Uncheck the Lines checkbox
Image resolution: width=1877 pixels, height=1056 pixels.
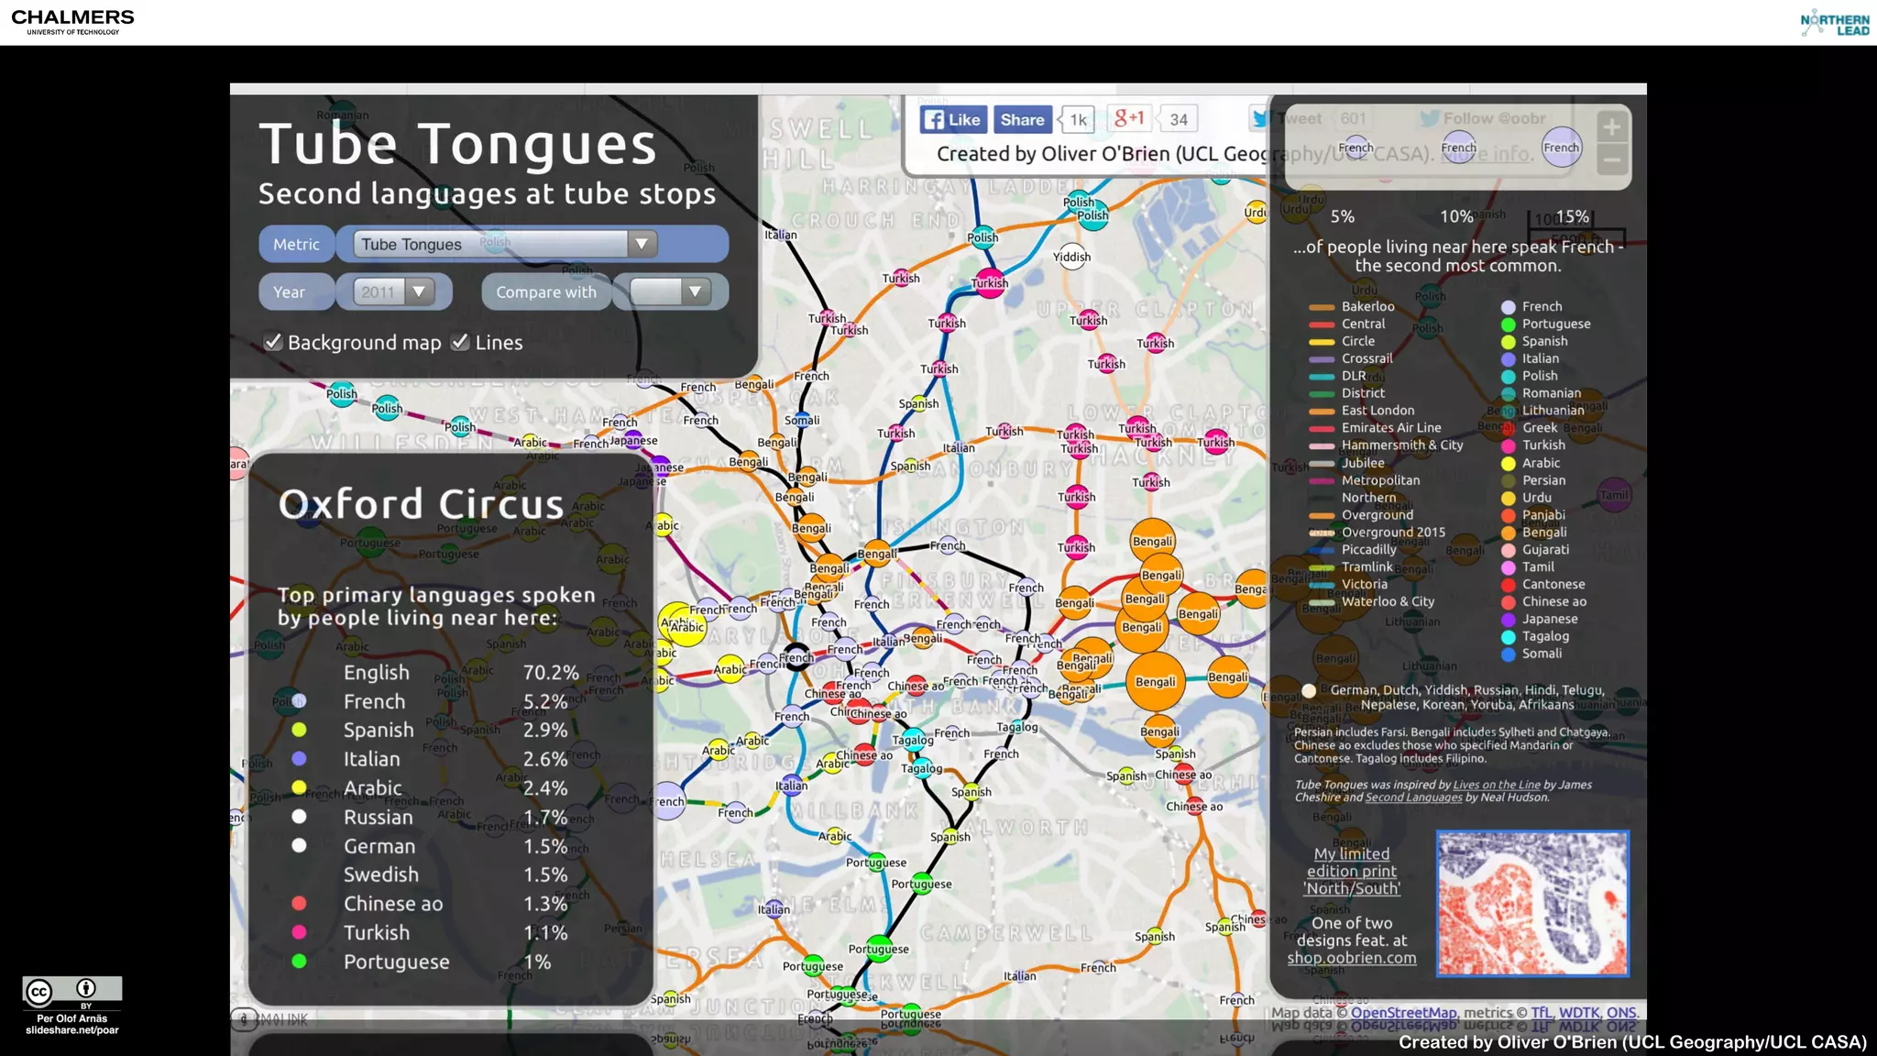coord(460,342)
